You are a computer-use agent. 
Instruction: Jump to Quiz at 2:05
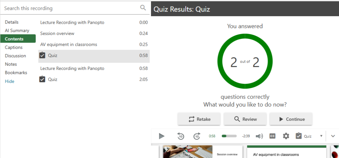pos(94,79)
